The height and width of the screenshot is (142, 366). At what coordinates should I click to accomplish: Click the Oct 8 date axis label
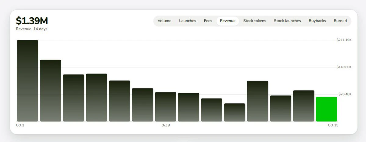[166, 125]
